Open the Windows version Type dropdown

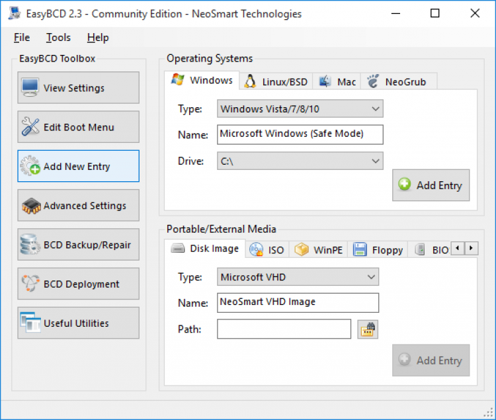[x=300, y=108]
